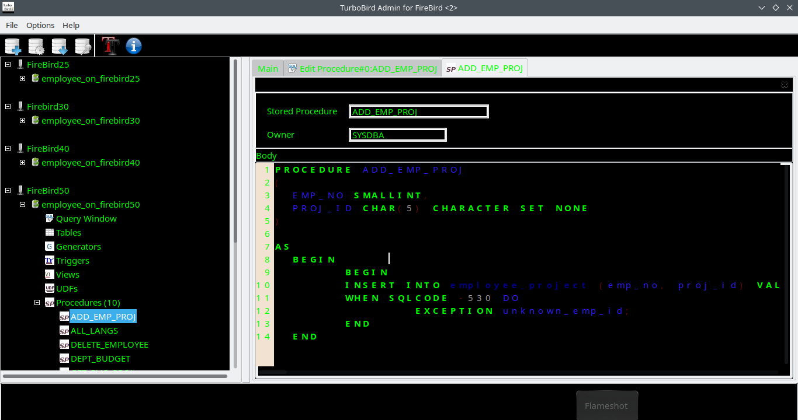Select the DELETE_EMPLOYEE procedure
Image resolution: width=798 pixels, height=420 pixels.
109,344
